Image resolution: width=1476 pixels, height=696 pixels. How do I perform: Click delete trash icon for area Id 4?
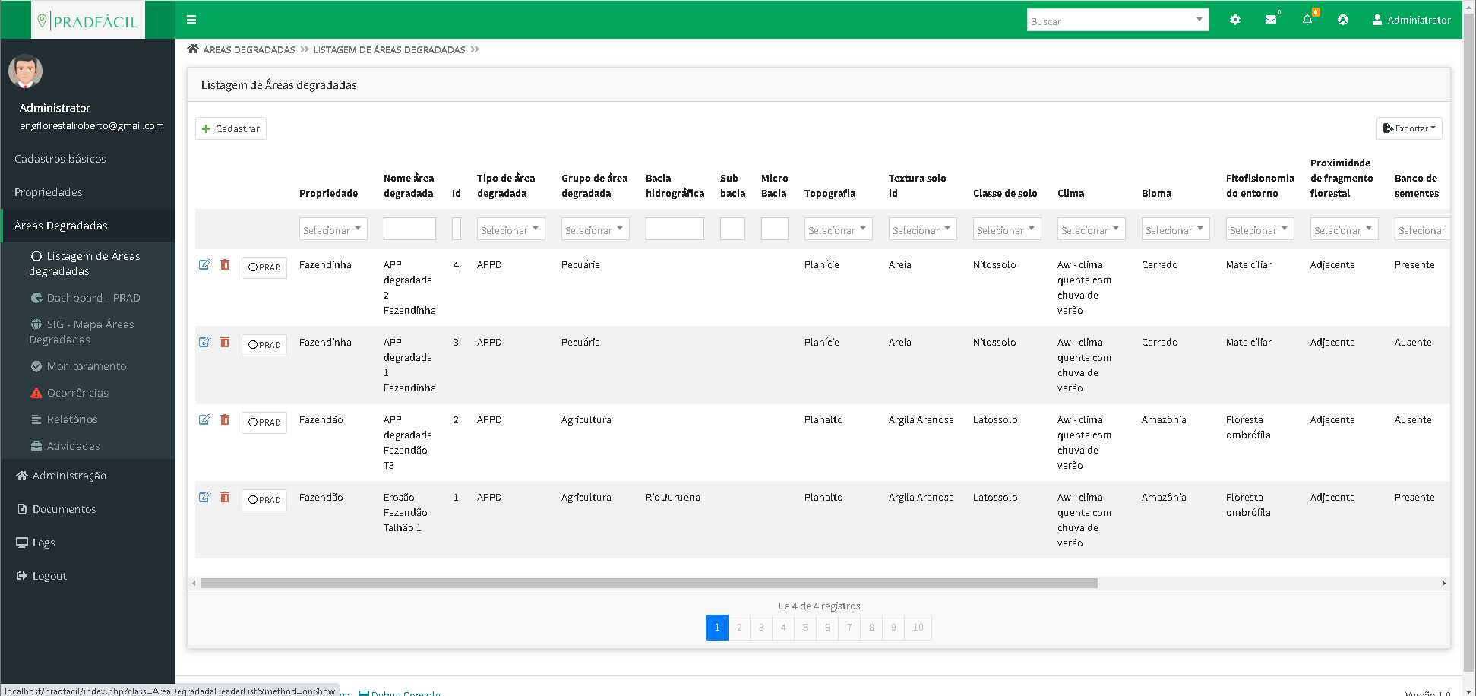pos(225,264)
